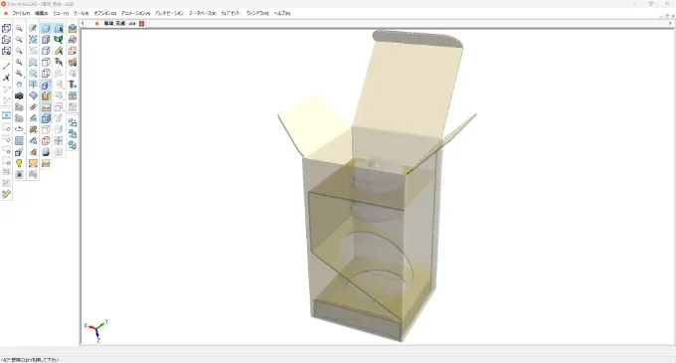Click the paperclip attach icon
The height and width of the screenshot is (363, 676).
33,107
